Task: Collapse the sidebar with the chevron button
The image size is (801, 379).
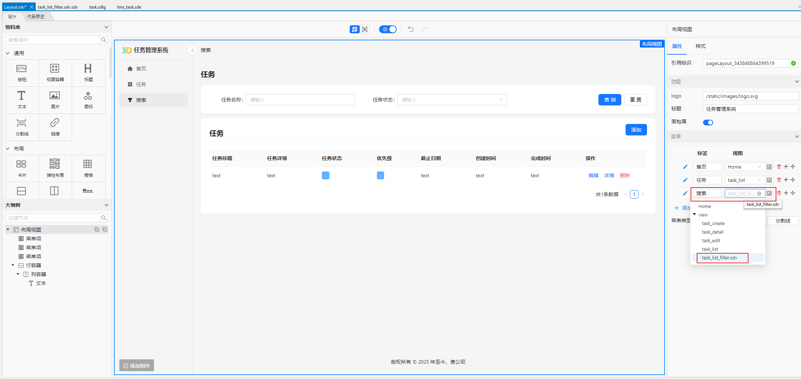Action: coord(193,50)
